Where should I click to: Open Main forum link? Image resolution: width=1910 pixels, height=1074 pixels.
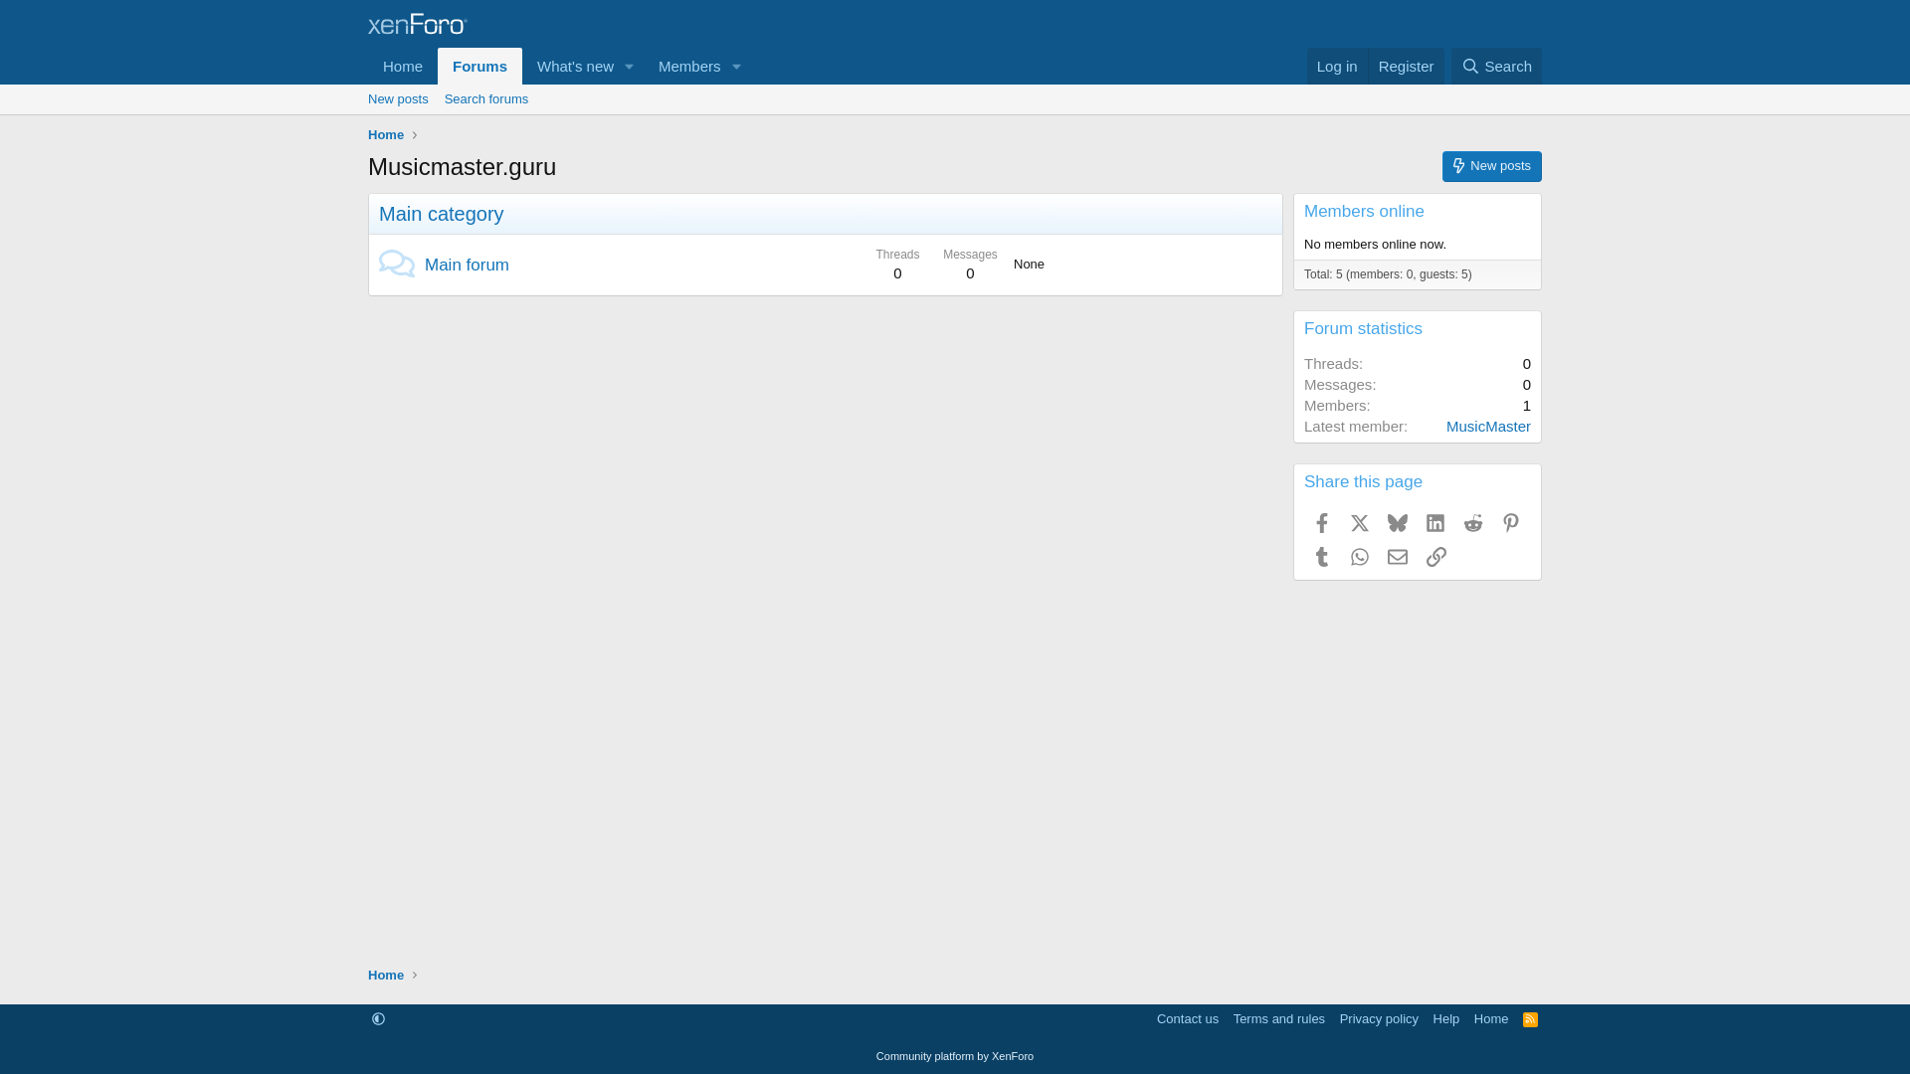tap(467, 265)
